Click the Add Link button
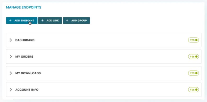 coord(50,20)
